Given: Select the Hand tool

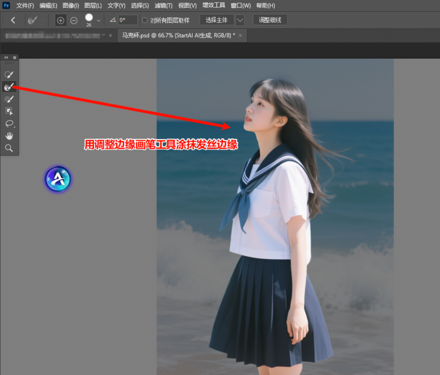Looking at the screenshot, I should [x=9, y=136].
